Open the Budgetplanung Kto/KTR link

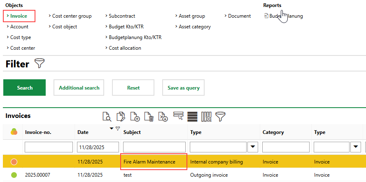(135, 37)
